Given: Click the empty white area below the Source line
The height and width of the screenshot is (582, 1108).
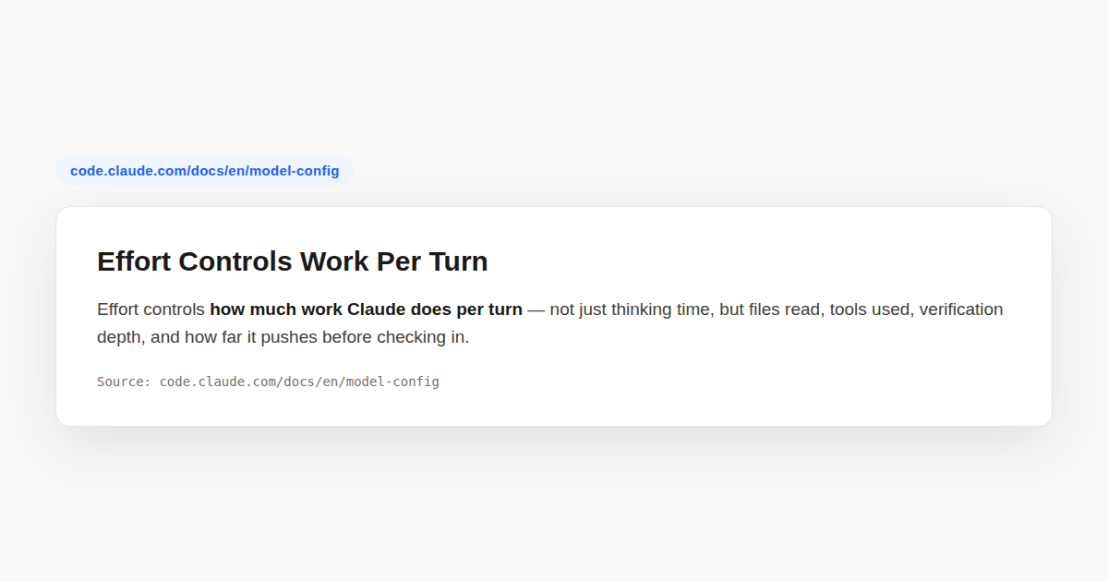Looking at the screenshot, I should pos(554,408).
